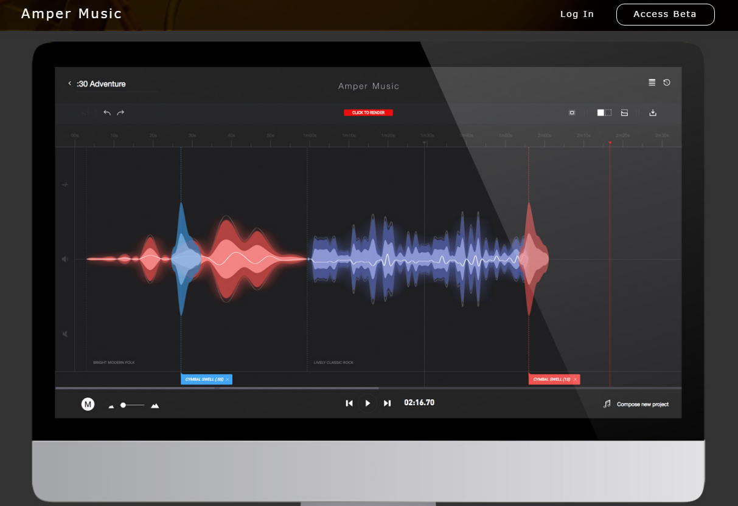Click the small mountain zoom-out icon
The height and width of the screenshot is (506, 738).
[111, 406]
